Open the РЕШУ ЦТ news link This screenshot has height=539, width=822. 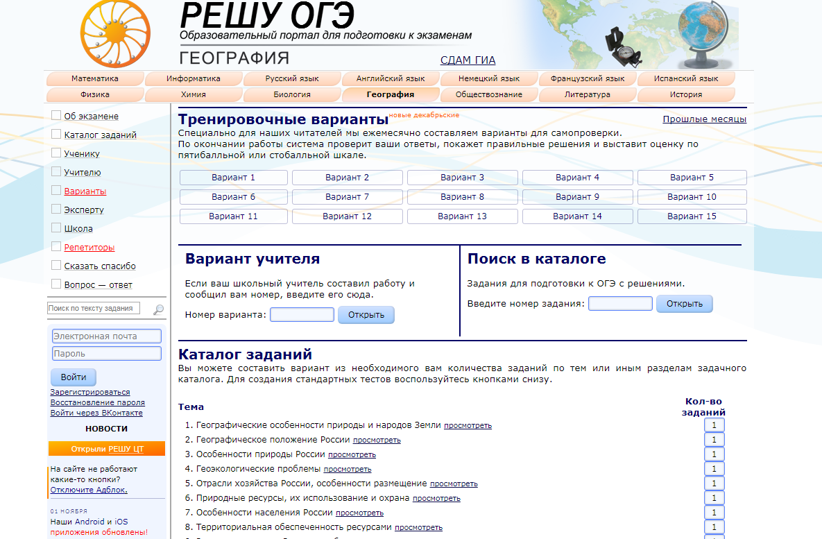126,449
